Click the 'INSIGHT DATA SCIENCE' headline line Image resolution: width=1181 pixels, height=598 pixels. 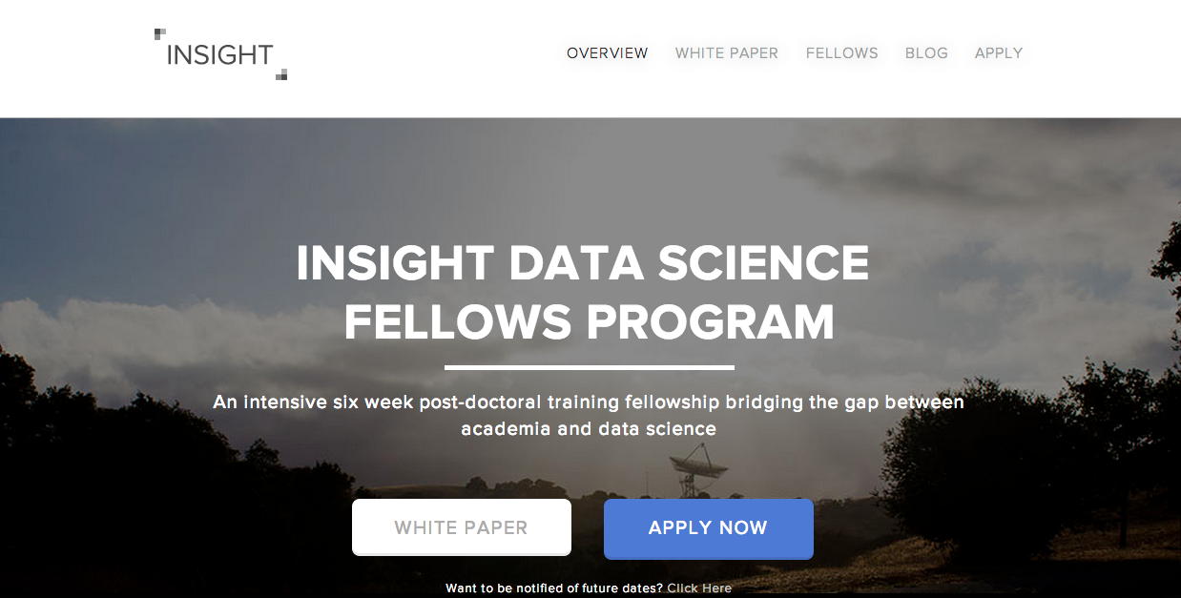click(x=583, y=263)
